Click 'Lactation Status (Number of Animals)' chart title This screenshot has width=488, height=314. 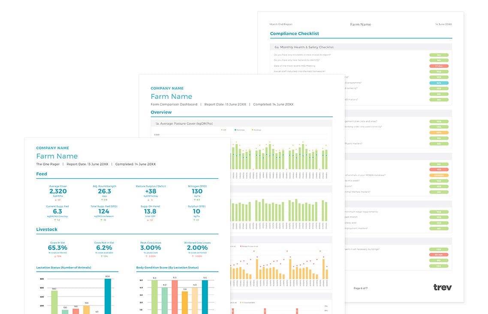pos(63,267)
